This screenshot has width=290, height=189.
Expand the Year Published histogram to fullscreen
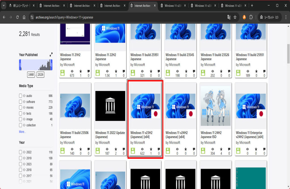(x=51, y=55)
